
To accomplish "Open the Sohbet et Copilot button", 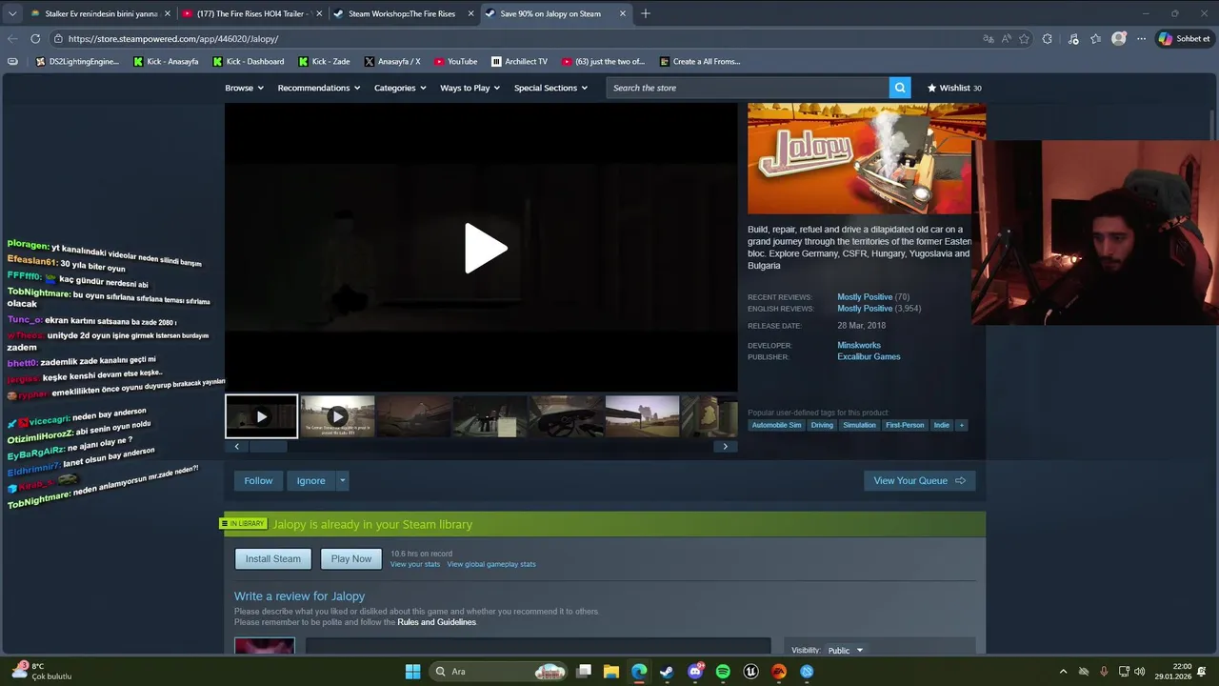I will pos(1184,39).
